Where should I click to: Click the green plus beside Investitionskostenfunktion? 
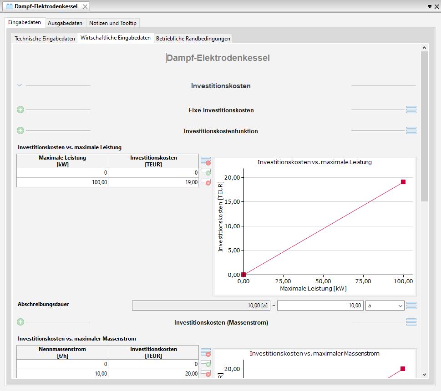click(x=20, y=130)
